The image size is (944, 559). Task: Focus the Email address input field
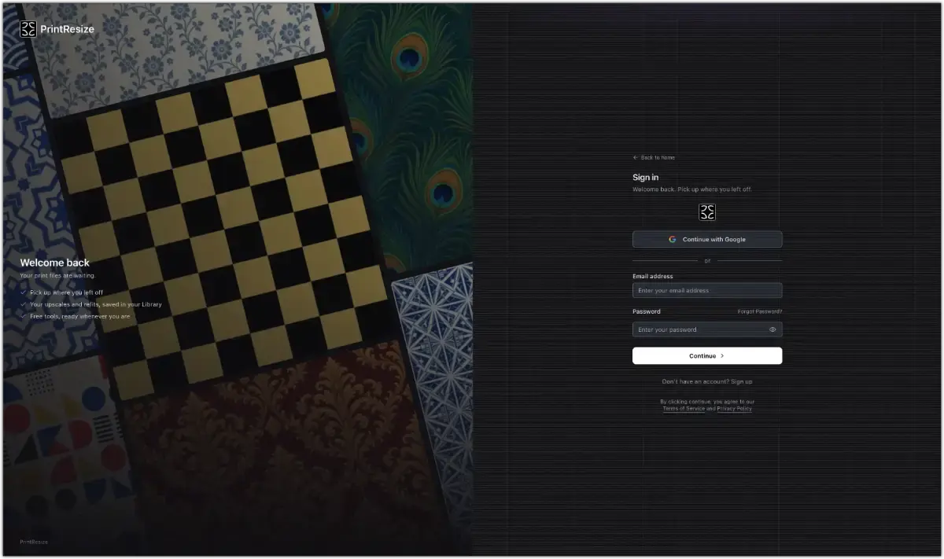[707, 290]
